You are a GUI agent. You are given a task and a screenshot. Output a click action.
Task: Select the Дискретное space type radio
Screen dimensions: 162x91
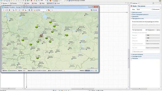click(x=156, y=30)
